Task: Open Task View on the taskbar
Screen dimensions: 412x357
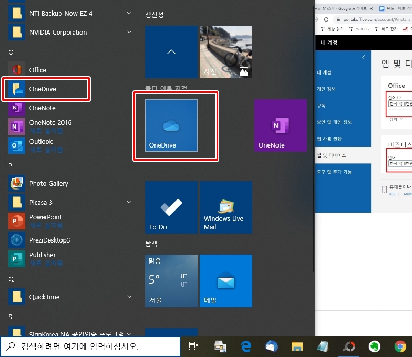Action: point(193,346)
